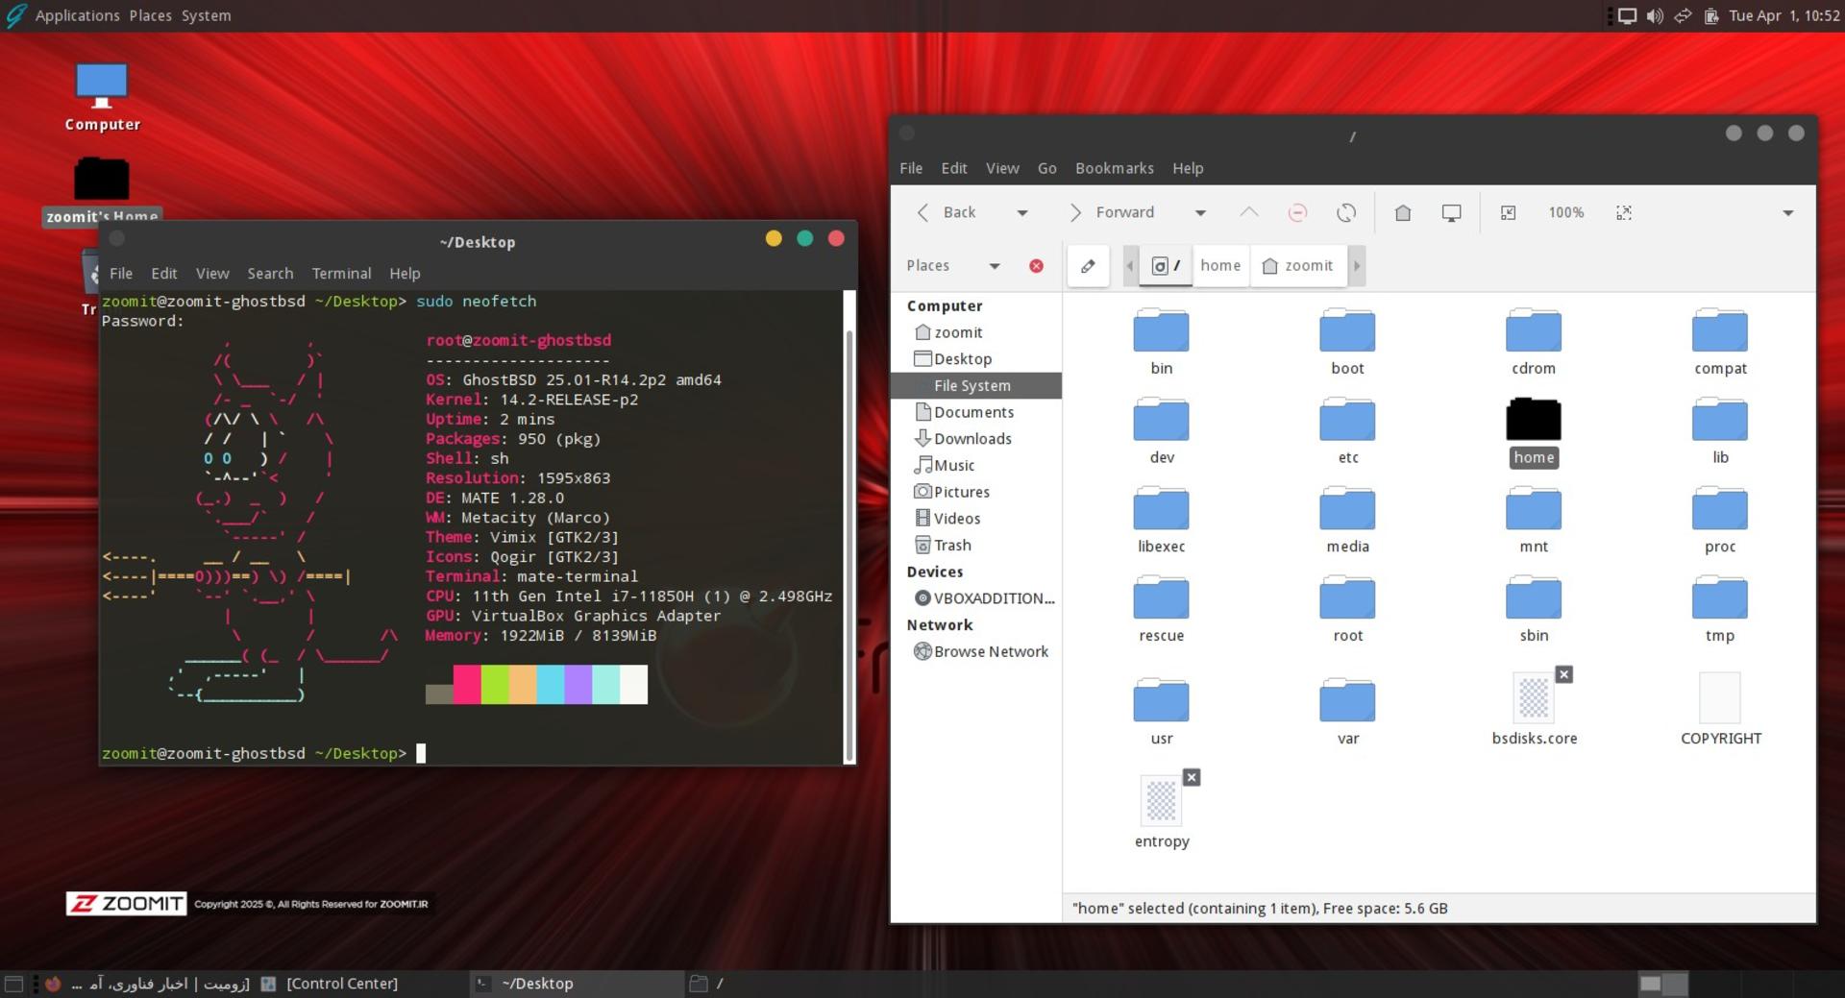Screen dimensions: 1845x998
Task: Close the Places side pane
Action: (1036, 266)
